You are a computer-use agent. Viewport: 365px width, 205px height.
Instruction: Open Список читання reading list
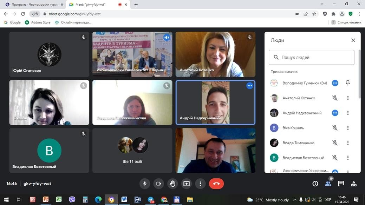point(346,22)
